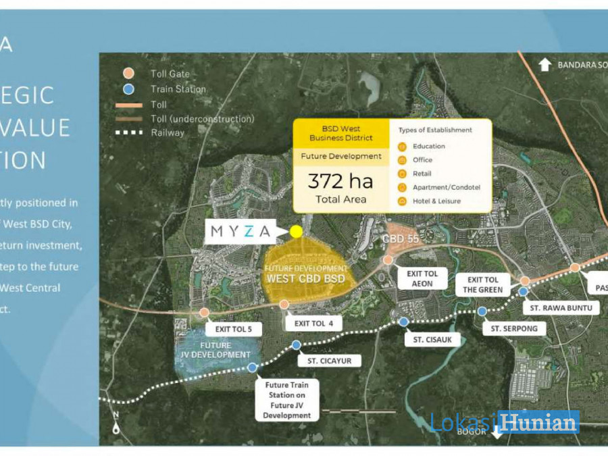Click the 372 ha figure
This screenshot has height=456, width=608.
(340, 181)
